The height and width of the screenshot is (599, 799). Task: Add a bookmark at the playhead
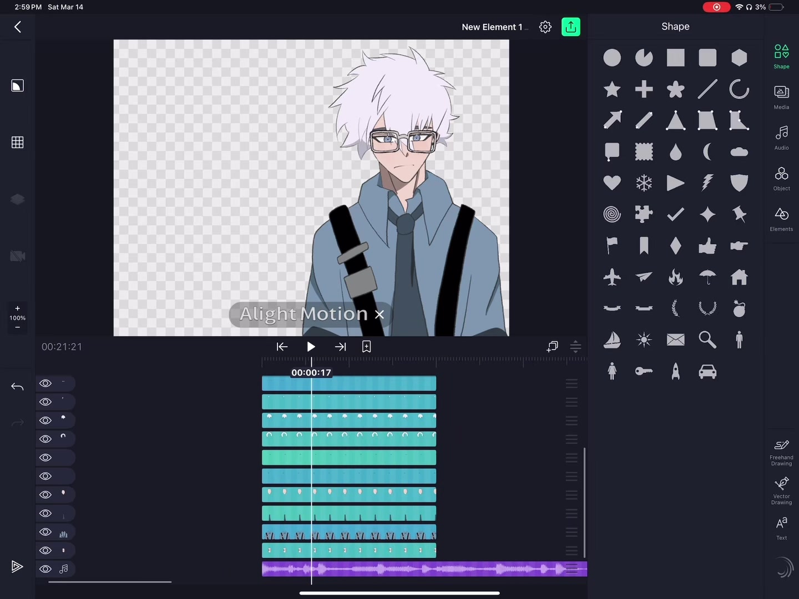point(366,347)
